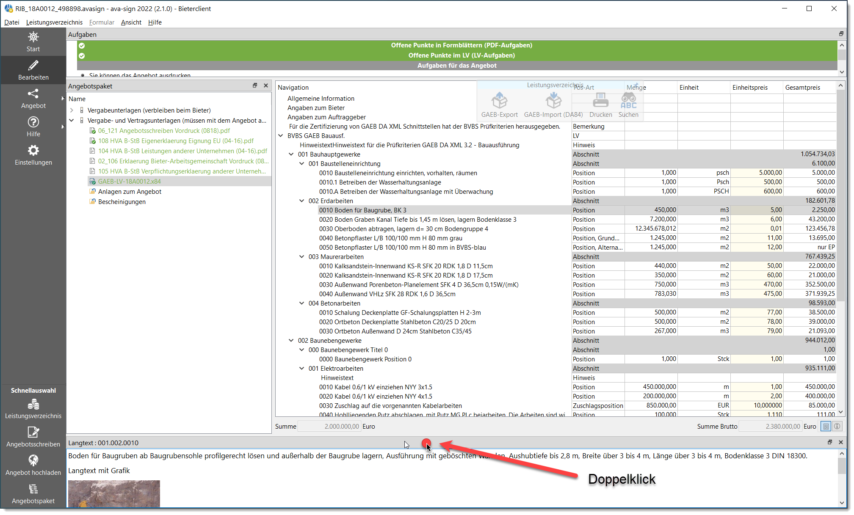The image size is (854, 515).
Task: Expand Vergabeunterlagen tree node
Action: pyautogui.click(x=72, y=110)
